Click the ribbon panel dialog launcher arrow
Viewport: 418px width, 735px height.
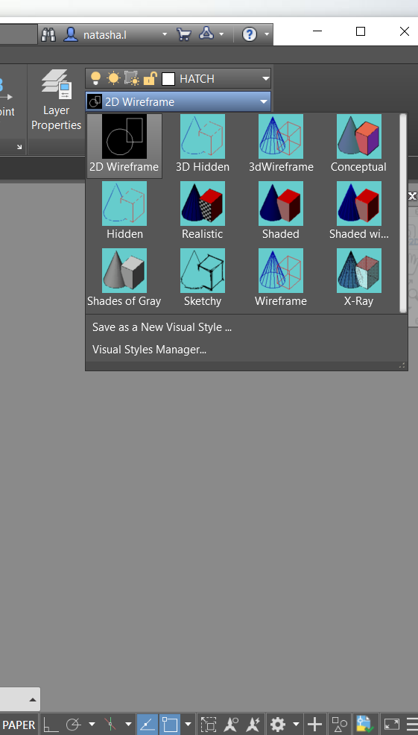click(19, 147)
